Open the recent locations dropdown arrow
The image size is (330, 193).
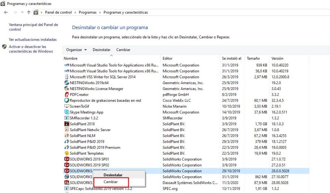click(22, 13)
